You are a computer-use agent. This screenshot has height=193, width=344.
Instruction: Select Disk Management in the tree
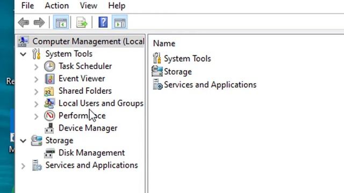coord(92,153)
